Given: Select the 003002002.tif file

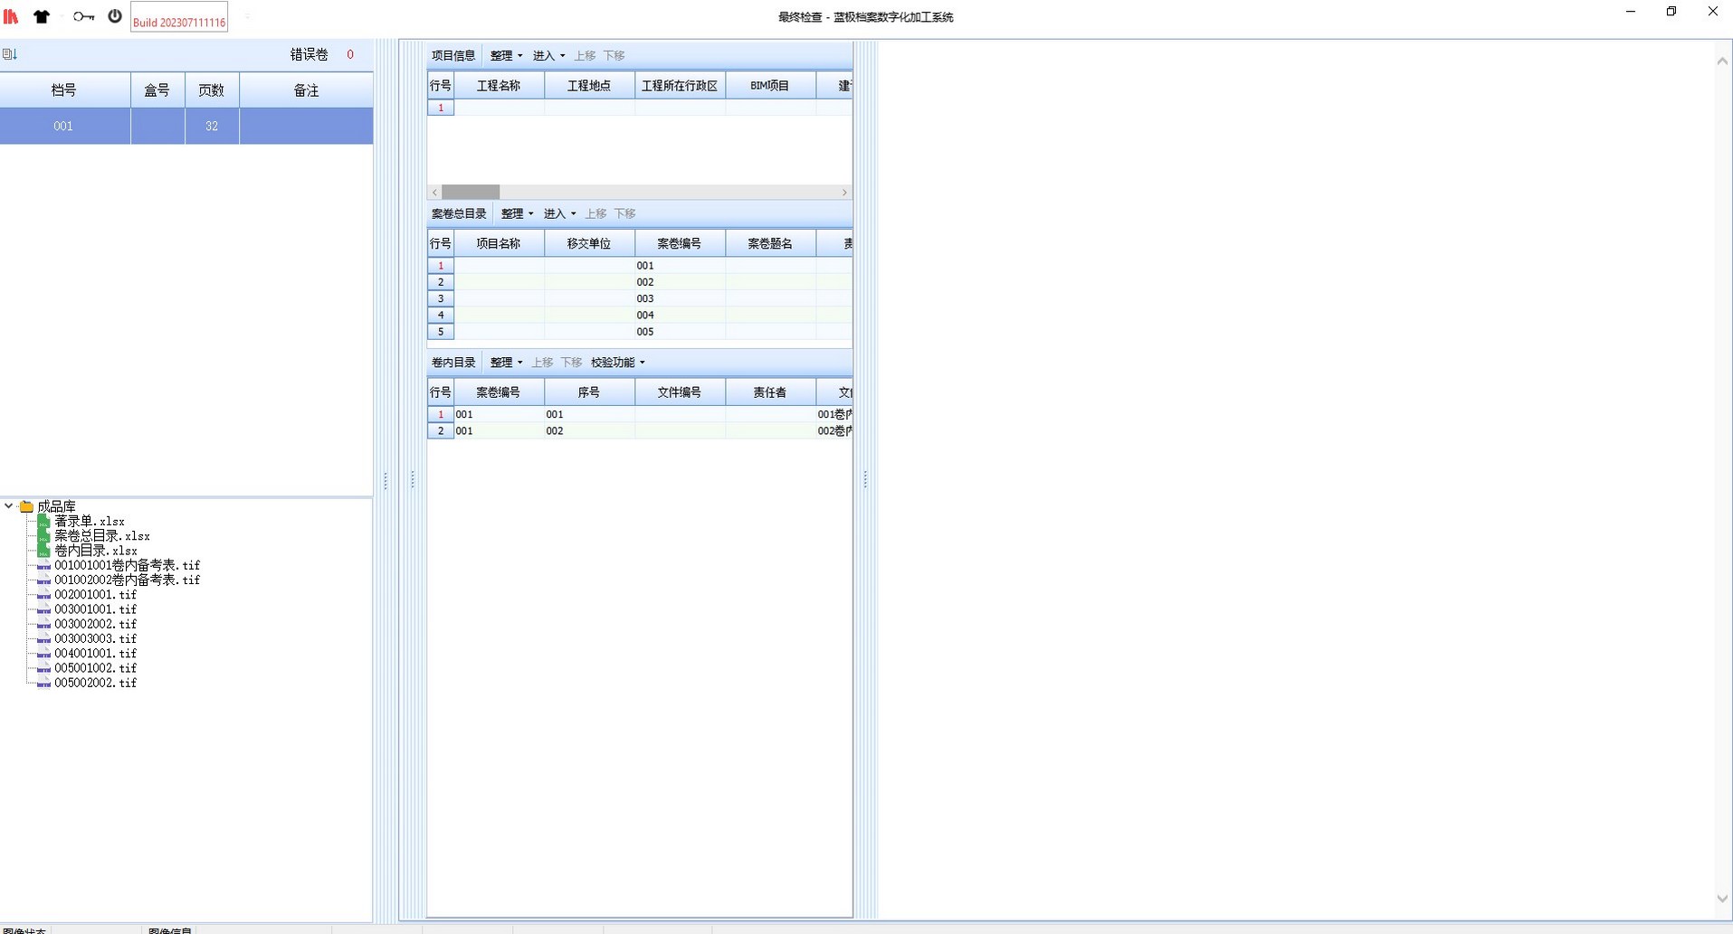Looking at the screenshot, I should [95, 624].
